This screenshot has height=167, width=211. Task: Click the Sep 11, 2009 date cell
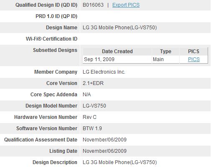click(99, 59)
